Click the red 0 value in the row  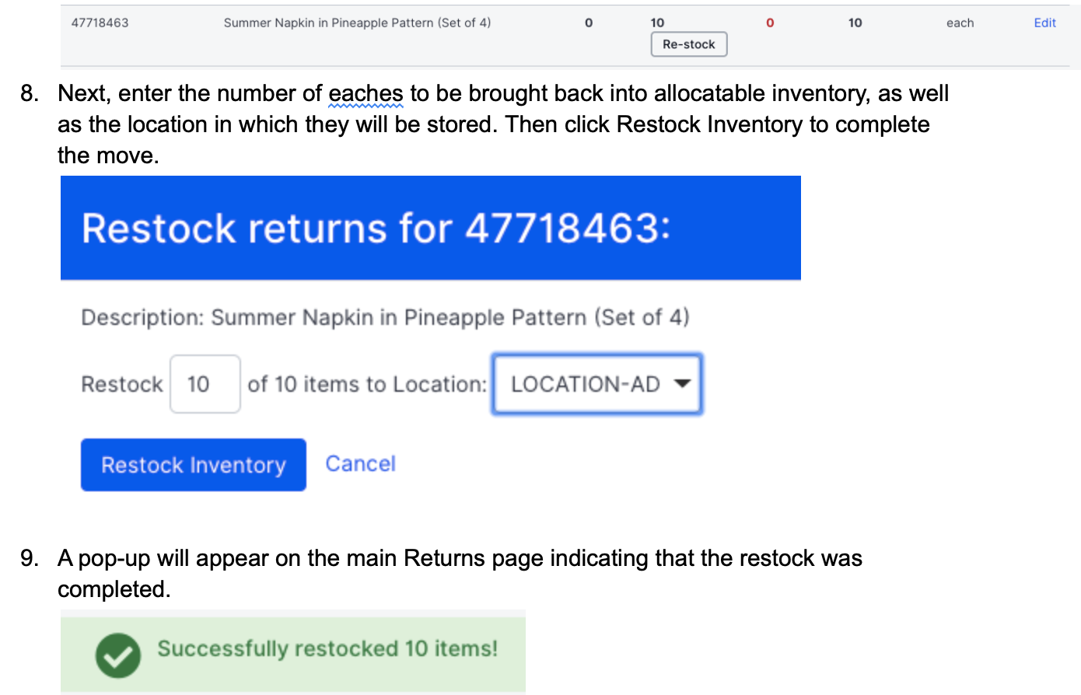coord(770,23)
